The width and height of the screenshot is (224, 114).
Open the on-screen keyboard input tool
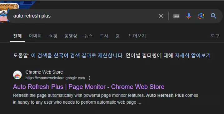(x=176, y=16)
